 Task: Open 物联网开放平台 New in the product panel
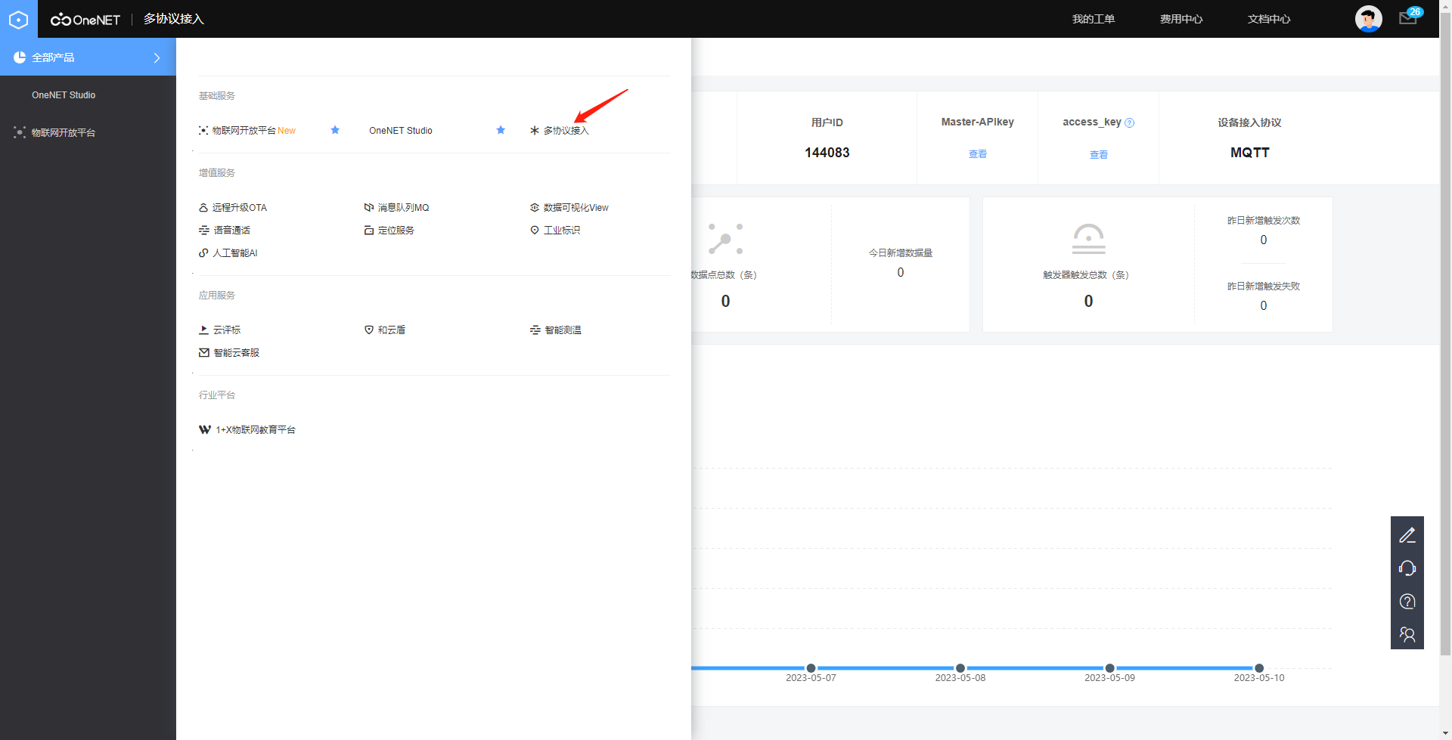pos(253,131)
